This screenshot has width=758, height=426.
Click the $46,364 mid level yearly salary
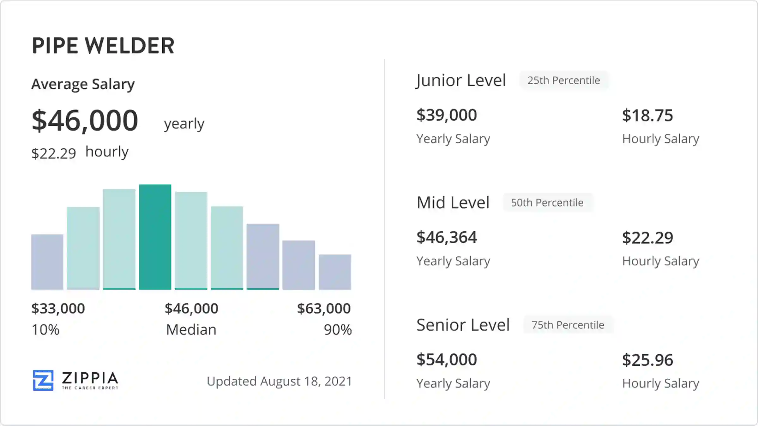tap(447, 237)
